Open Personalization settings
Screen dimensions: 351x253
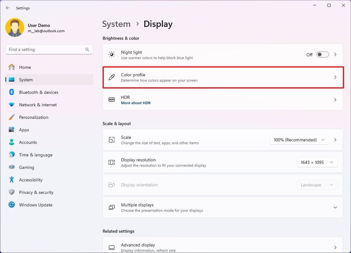(33, 117)
